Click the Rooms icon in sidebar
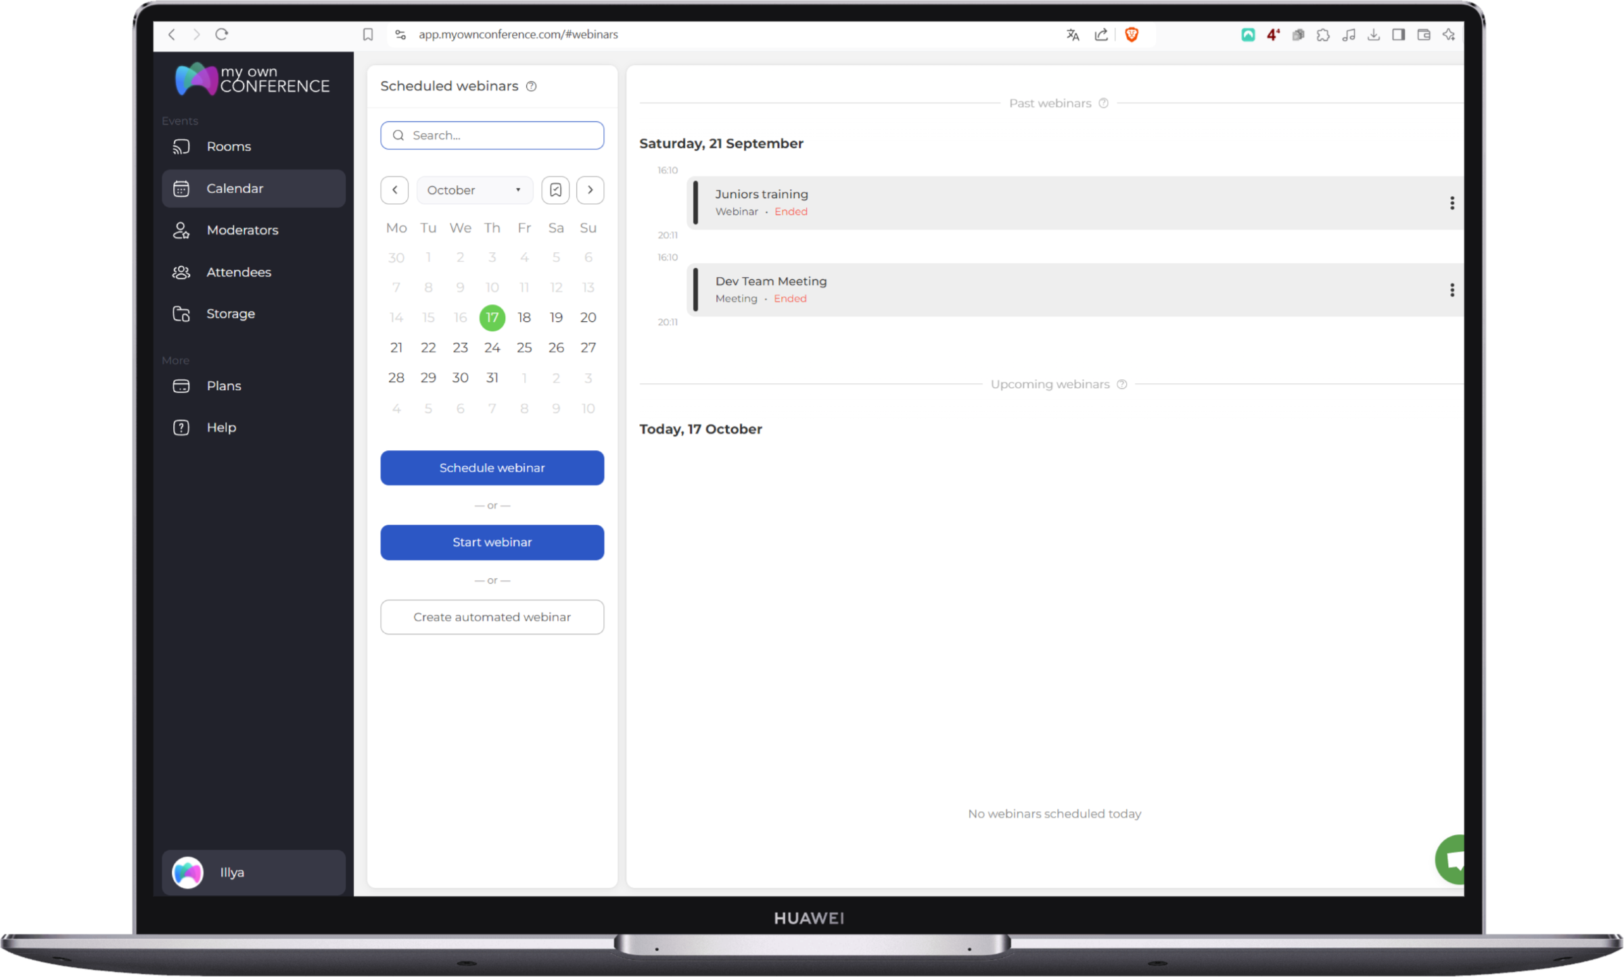 pyautogui.click(x=181, y=146)
